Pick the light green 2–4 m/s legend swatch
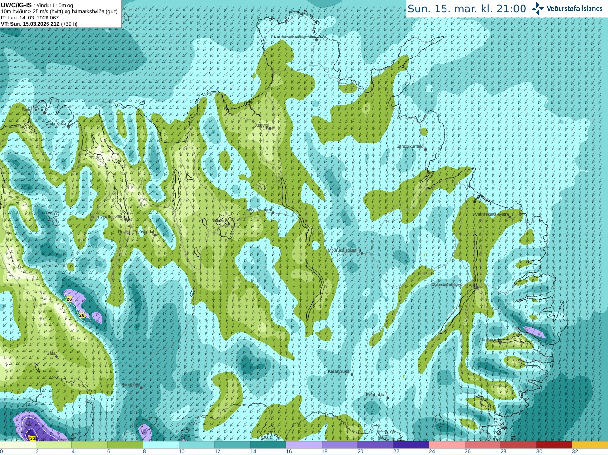This screenshot has width=608, height=455. pos(54,445)
